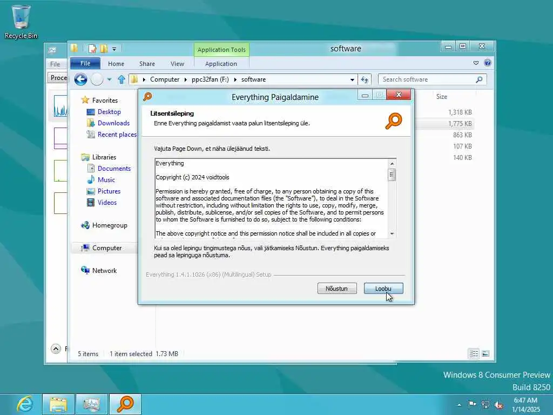553x415 pixels.
Task: Click Task Manager taskbar button
Action: [92, 404]
